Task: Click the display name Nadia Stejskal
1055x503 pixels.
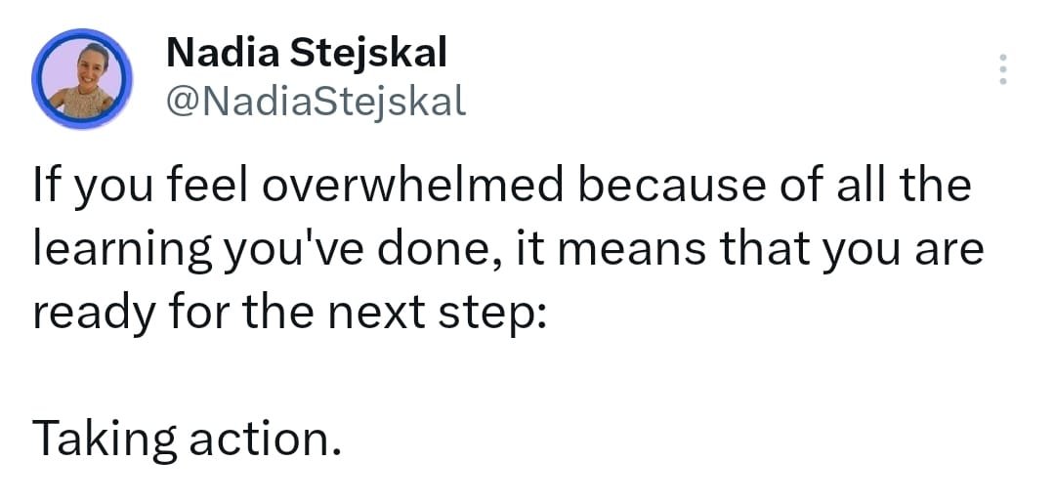Action: (306, 53)
